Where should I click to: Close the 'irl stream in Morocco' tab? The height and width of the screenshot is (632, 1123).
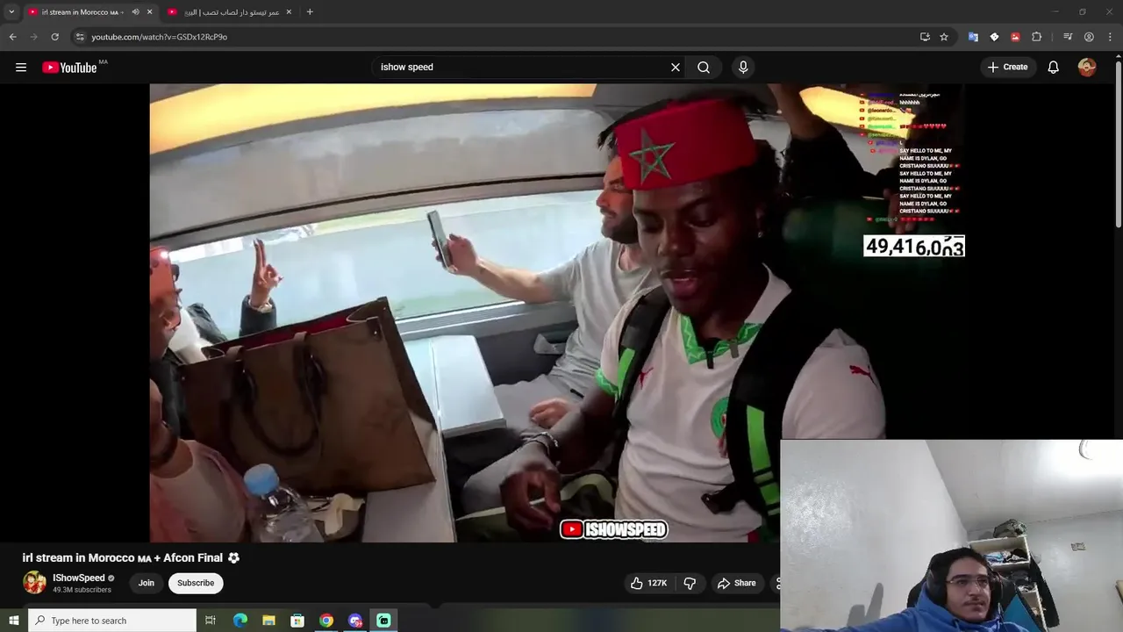[149, 12]
